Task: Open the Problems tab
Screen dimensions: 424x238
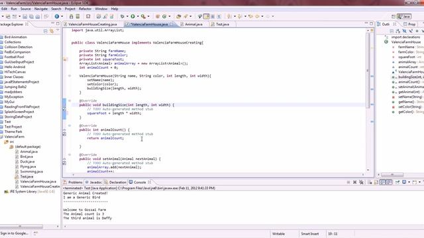Action: click(73, 182)
